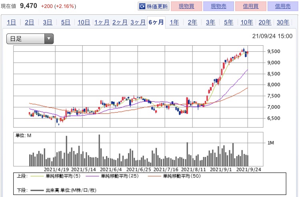Open the 日足 candle interval dropdown

click(x=30, y=39)
